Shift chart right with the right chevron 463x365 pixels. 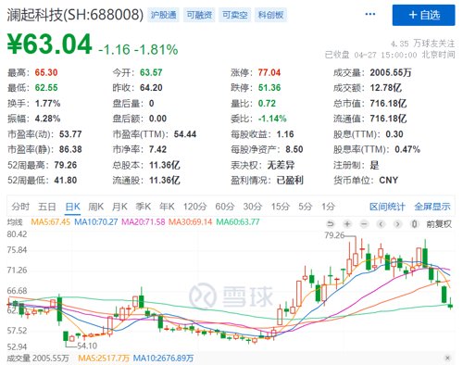[398, 224]
